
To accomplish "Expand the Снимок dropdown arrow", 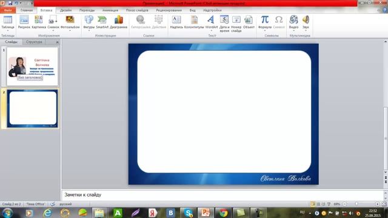I will (53, 31).
